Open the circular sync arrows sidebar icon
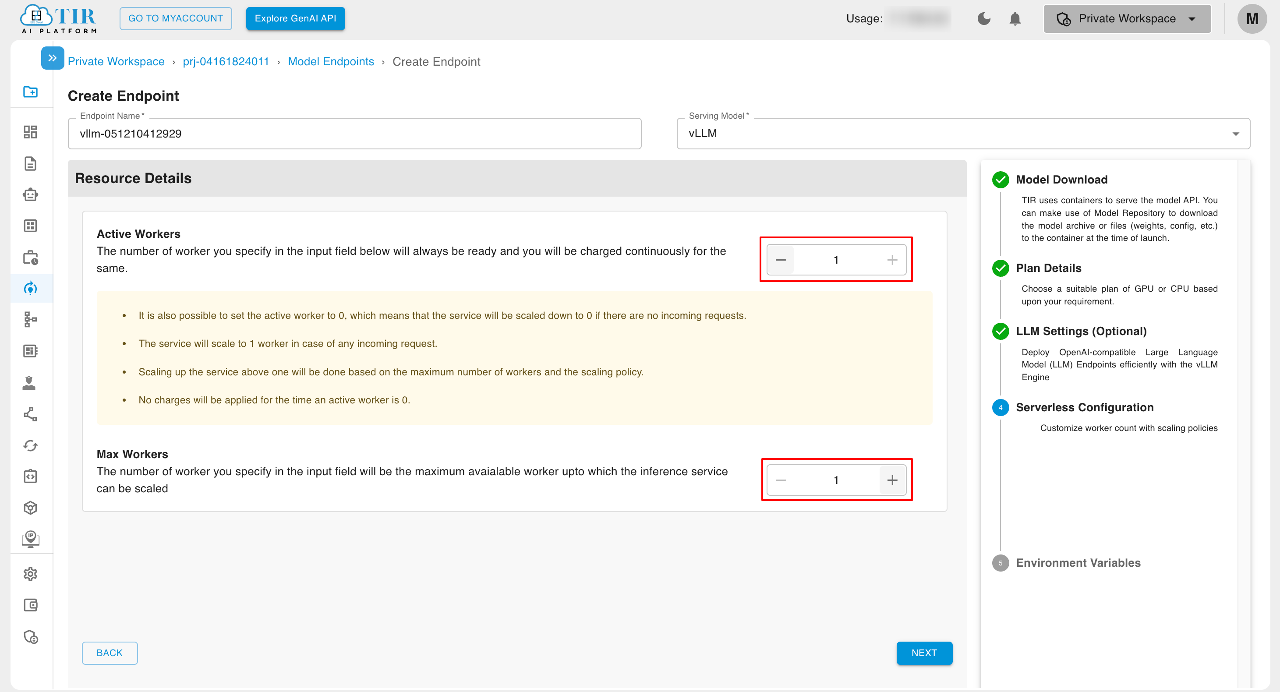 pyautogui.click(x=30, y=445)
